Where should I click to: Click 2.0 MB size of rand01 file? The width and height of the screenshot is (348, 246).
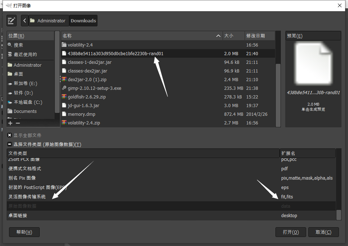pos(231,53)
